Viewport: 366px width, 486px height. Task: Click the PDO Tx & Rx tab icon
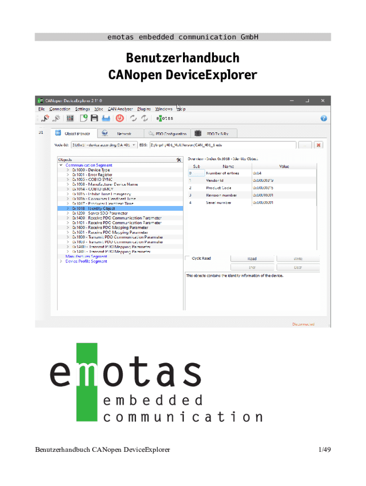198,133
